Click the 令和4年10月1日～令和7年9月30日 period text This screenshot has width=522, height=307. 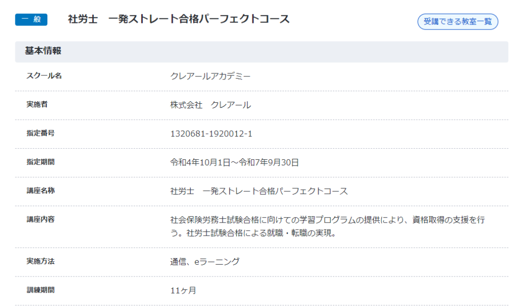point(234,162)
